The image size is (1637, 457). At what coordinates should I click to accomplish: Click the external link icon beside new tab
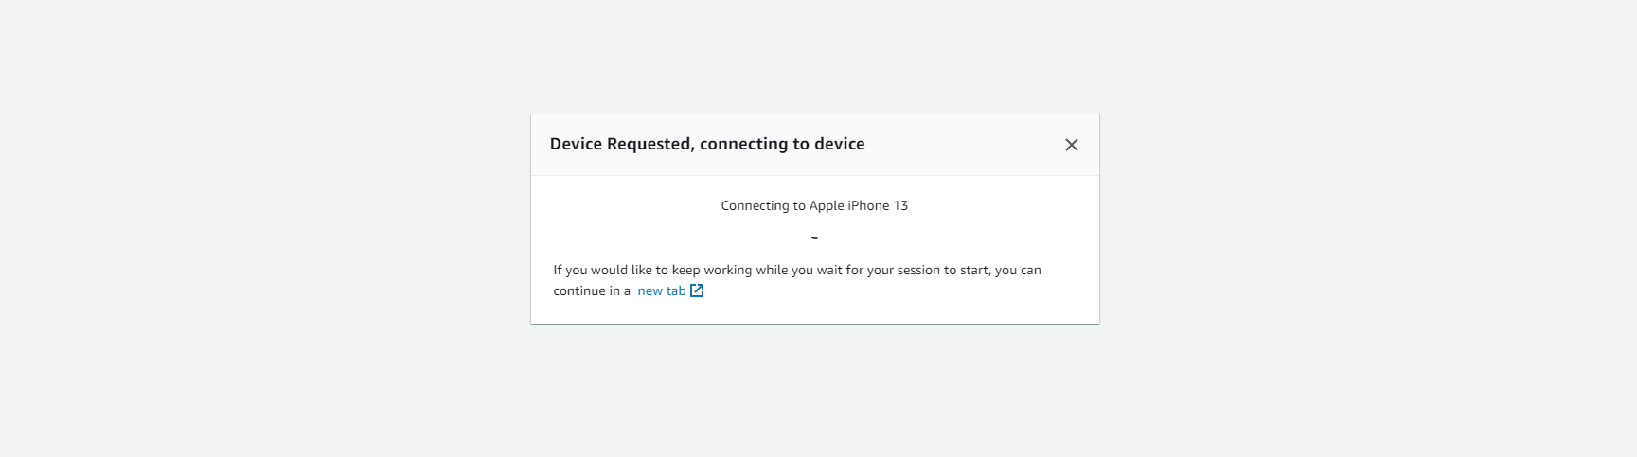click(x=697, y=290)
